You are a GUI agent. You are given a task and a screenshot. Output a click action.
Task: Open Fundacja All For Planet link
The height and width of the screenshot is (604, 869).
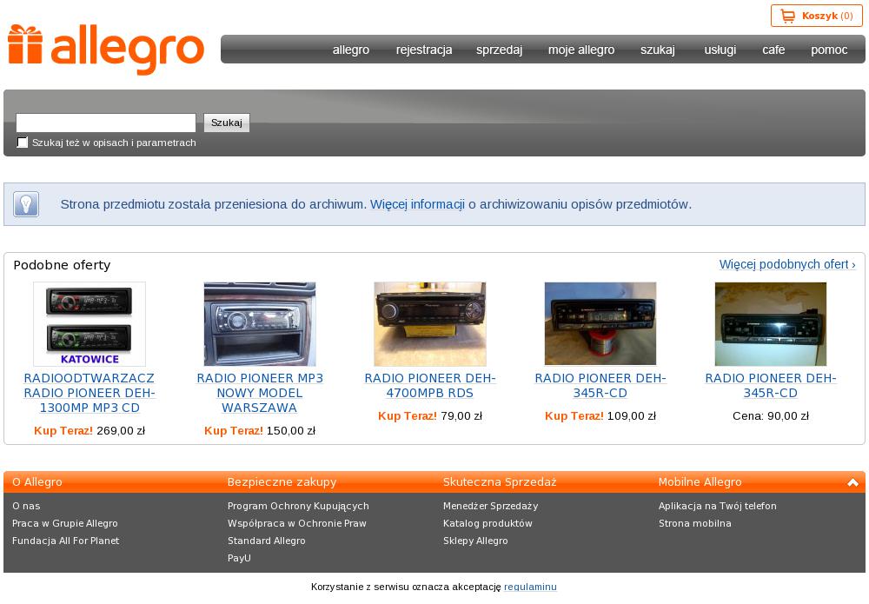65,541
